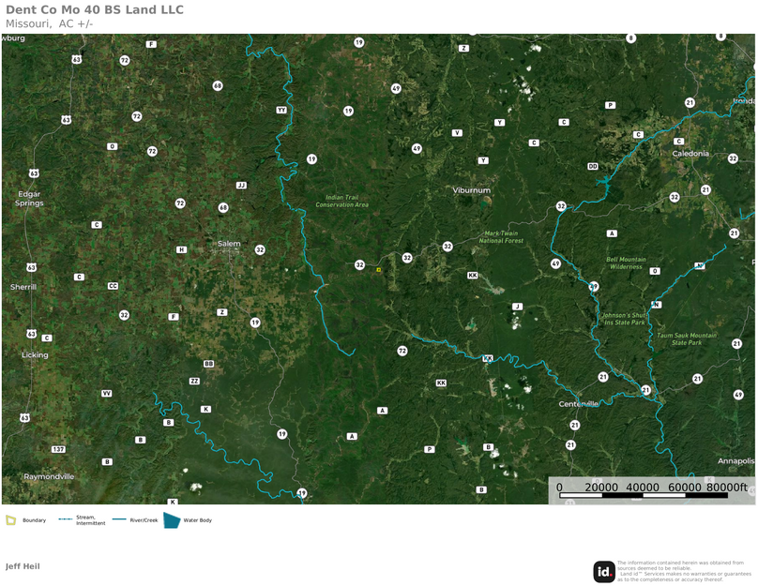758x586 pixels.
Task: Click the Dent Co Mo 40 BS Land title
Action: click(94, 10)
